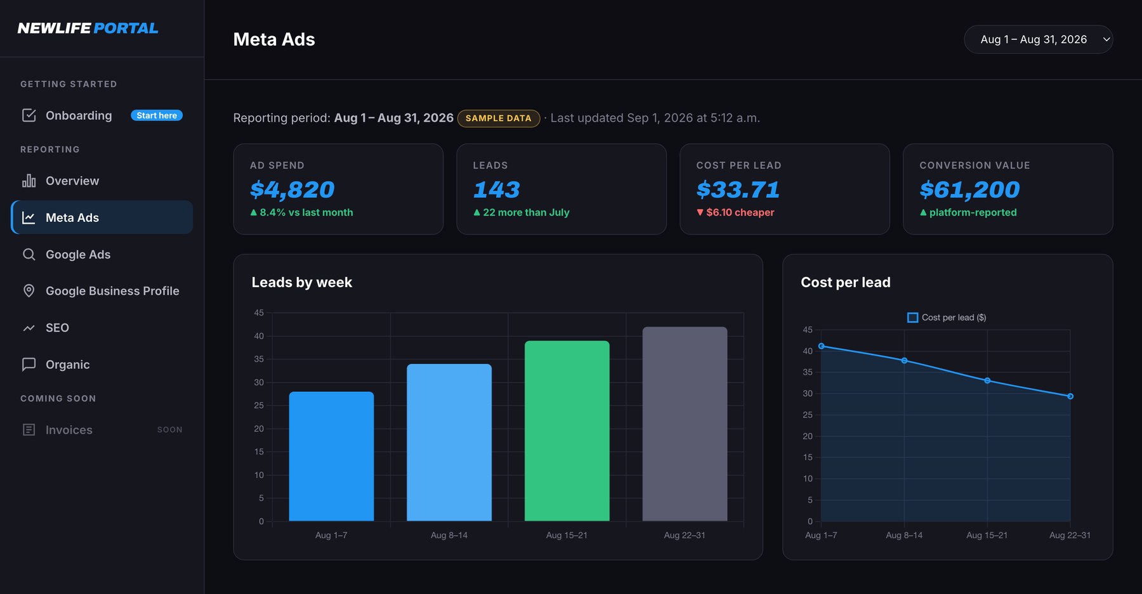Click the Cost per lead chart title
Screen dimensions: 1142x594
[x=846, y=283]
